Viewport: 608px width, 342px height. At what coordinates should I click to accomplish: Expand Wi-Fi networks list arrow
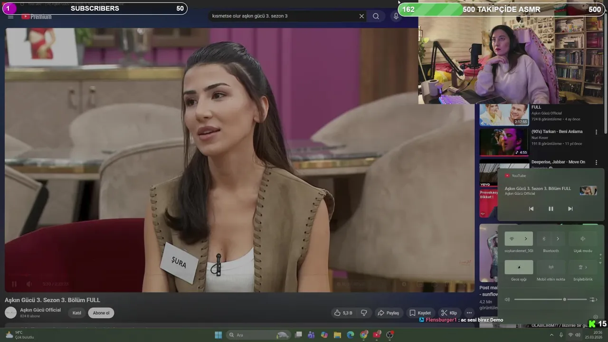point(526,239)
